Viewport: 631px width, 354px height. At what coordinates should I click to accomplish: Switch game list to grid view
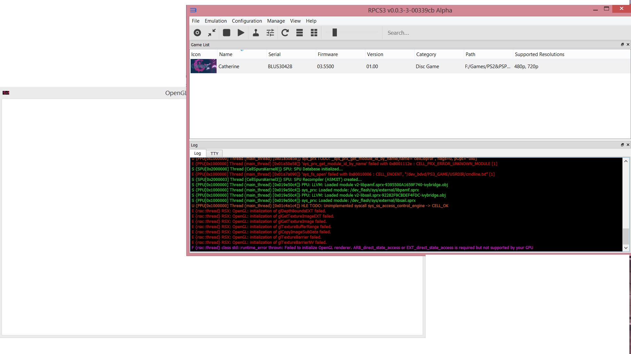tap(314, 33)
